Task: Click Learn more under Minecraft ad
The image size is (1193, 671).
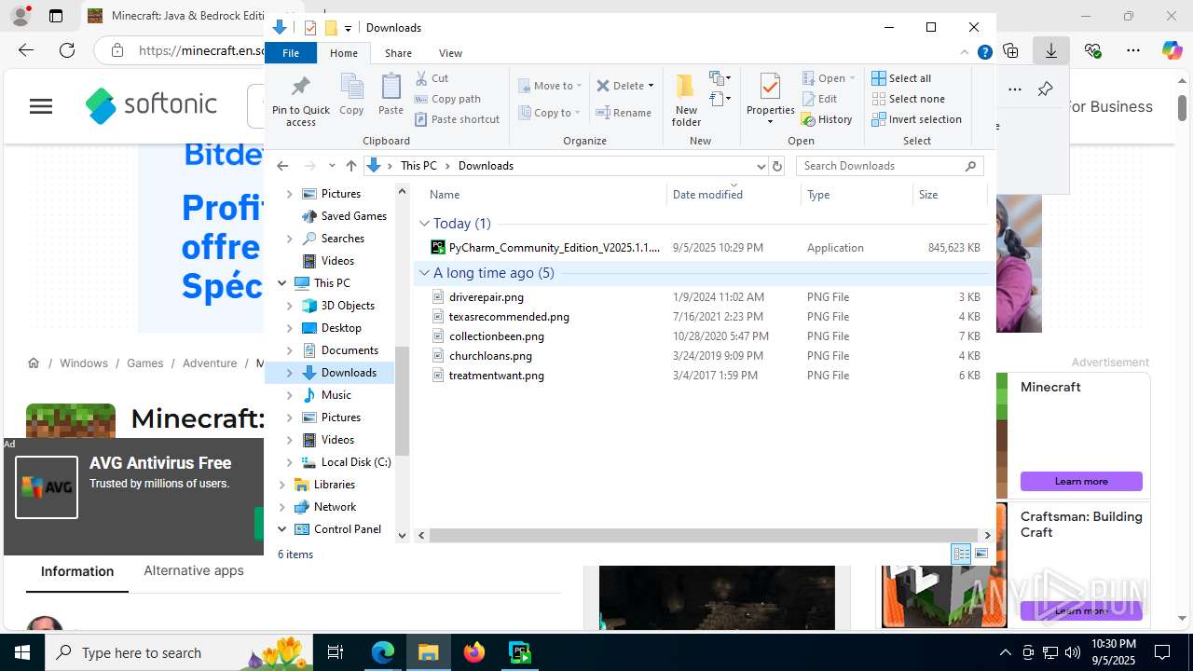Action: [1081, 482]
